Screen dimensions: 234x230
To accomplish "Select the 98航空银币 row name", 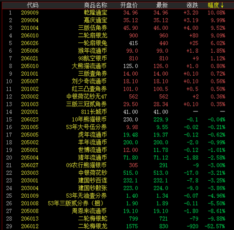I will click(92, 59).
